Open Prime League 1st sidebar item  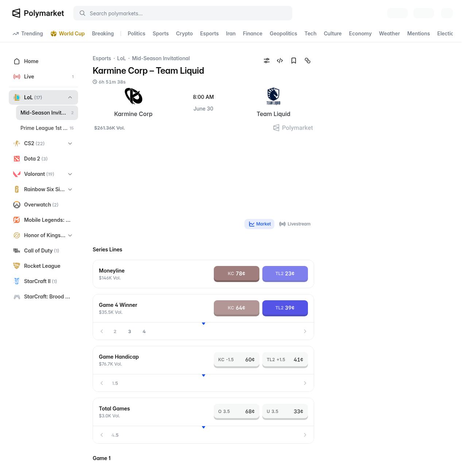[47, 128]
